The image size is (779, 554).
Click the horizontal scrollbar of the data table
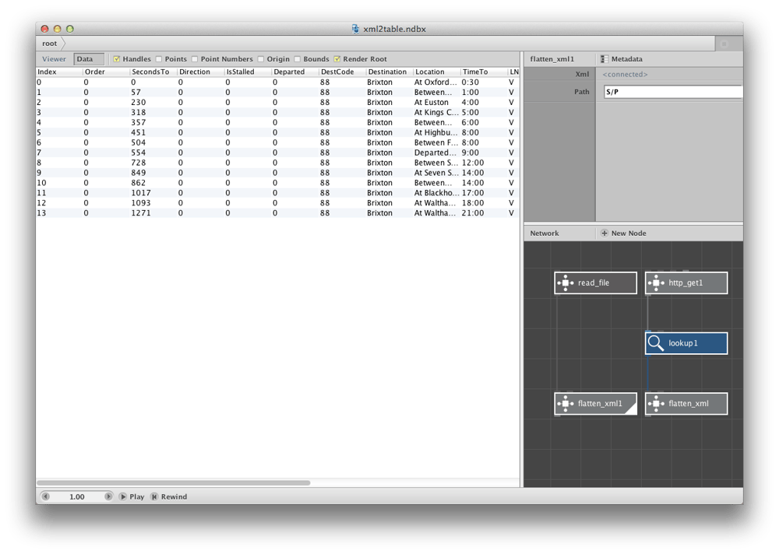click(x=174, y=482)
